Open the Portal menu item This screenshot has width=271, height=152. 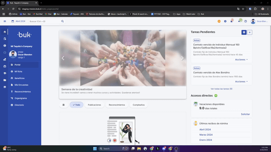coord(24,65)
